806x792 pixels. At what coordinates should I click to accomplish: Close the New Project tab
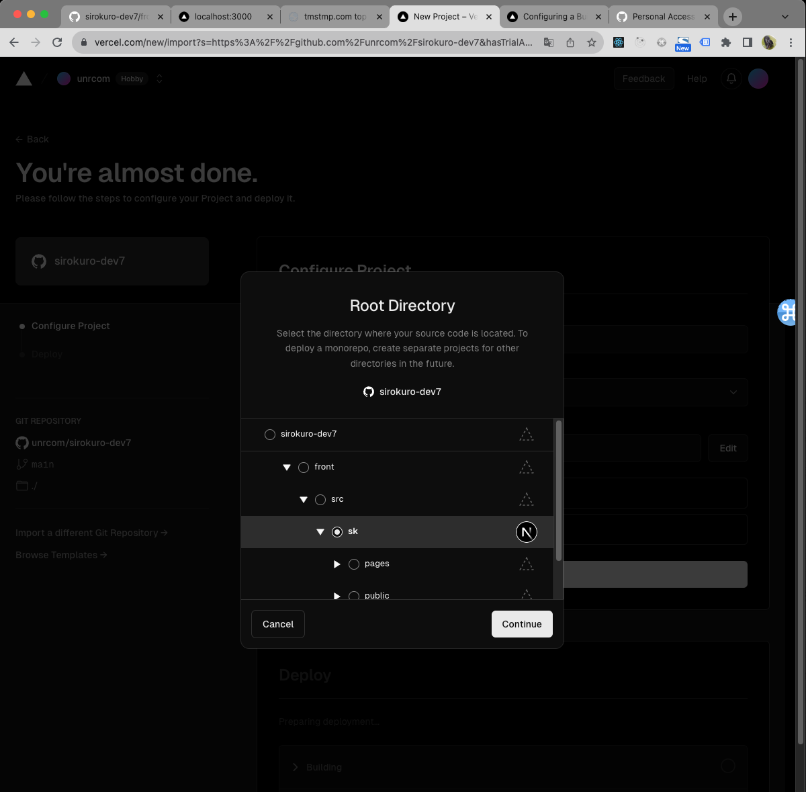tap(488, 17)
